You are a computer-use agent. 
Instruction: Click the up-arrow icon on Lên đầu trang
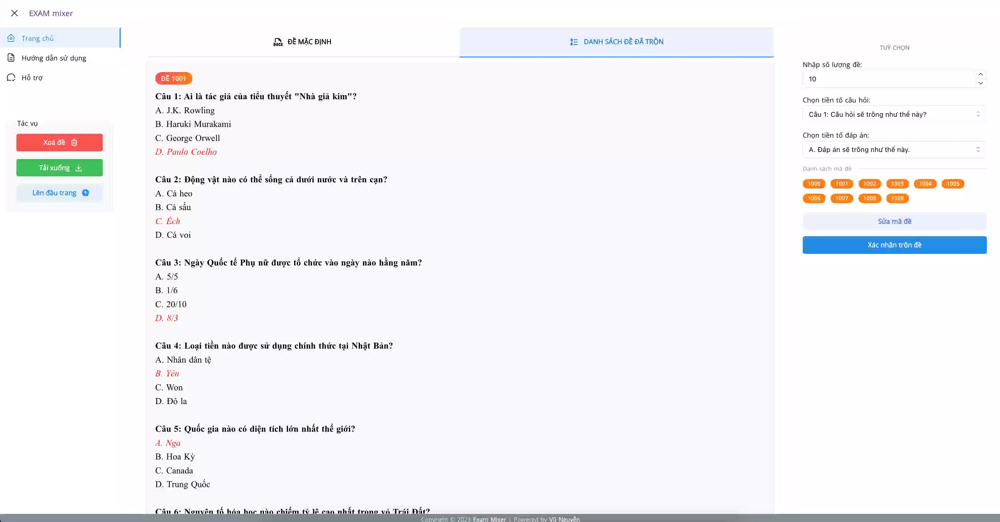pyautogui.click(x=86, y=193)
